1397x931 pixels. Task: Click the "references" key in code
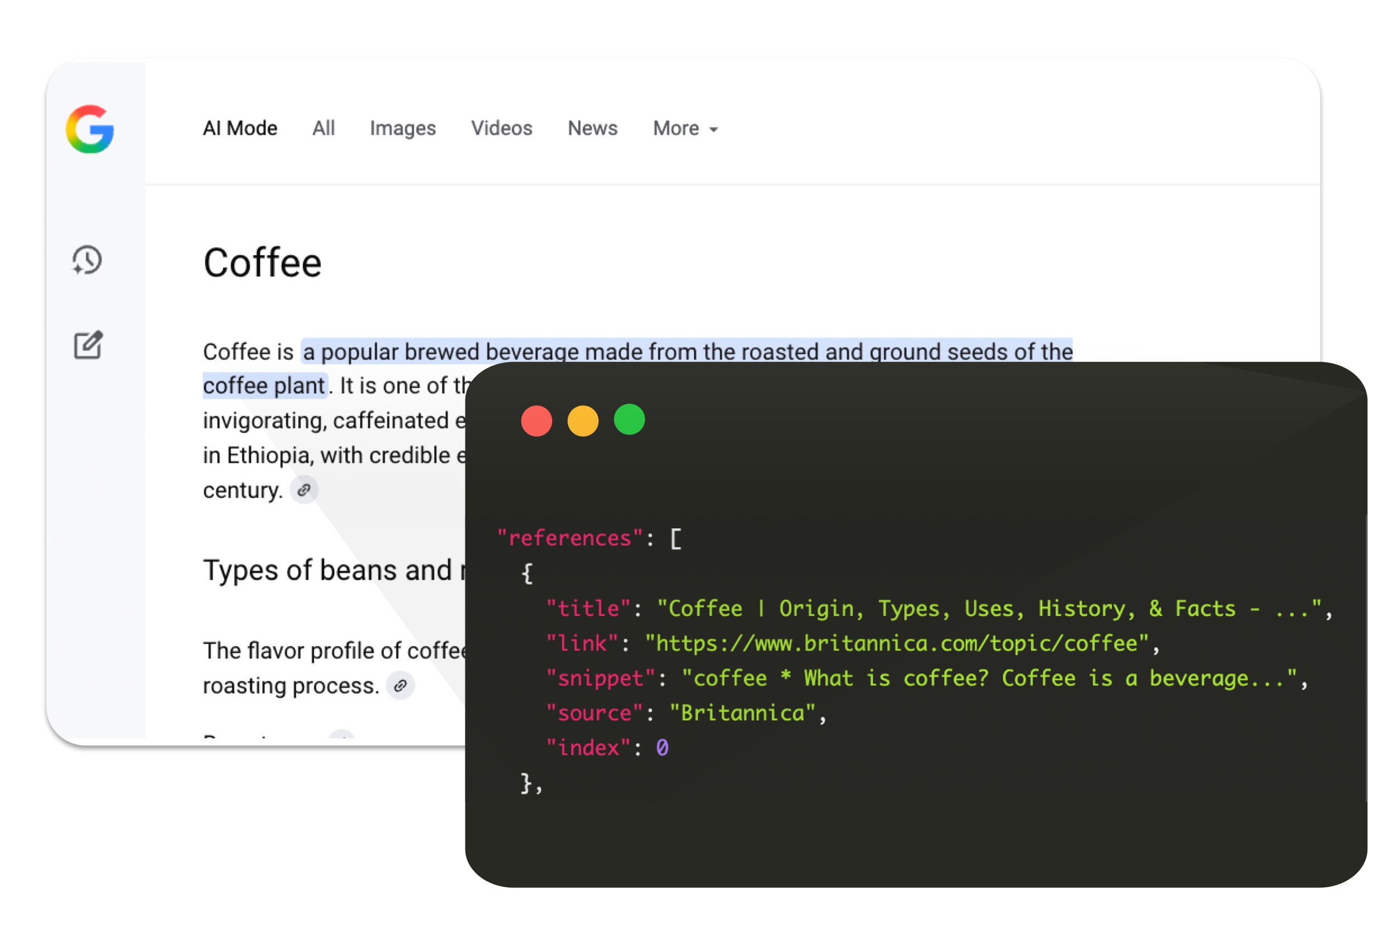(x=570, y=538)
